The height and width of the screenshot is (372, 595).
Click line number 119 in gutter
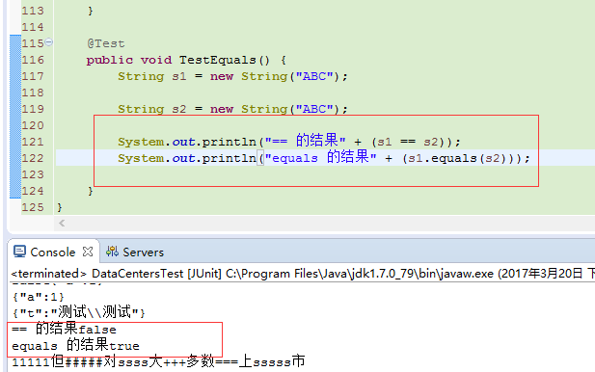(x=33, y=109)
